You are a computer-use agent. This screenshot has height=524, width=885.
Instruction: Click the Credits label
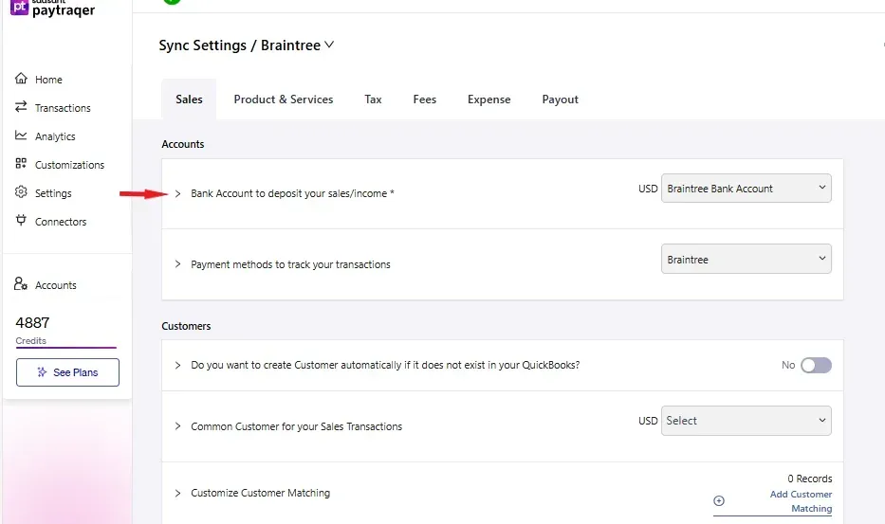31,341
